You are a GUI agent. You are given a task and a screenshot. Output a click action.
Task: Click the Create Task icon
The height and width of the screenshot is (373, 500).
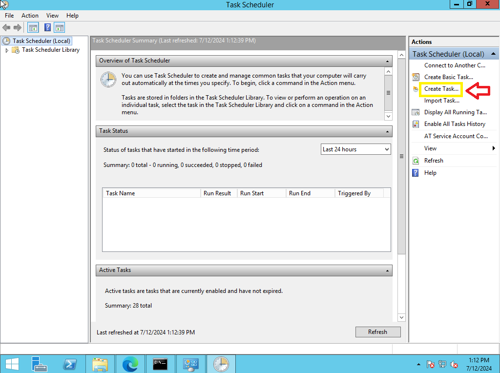tap(416, 89)
